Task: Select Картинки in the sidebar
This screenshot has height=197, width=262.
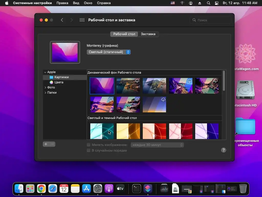Action: pyautogui.click(x=65, y=77)
